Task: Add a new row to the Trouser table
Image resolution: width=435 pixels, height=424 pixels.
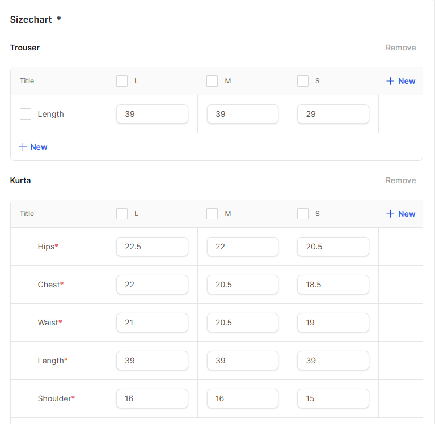Action: 33,147
